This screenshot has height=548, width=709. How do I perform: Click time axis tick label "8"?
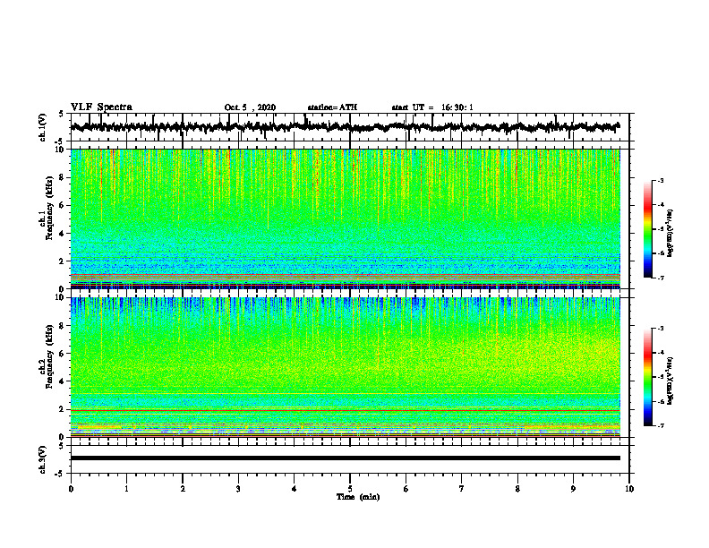coord(517,489)
